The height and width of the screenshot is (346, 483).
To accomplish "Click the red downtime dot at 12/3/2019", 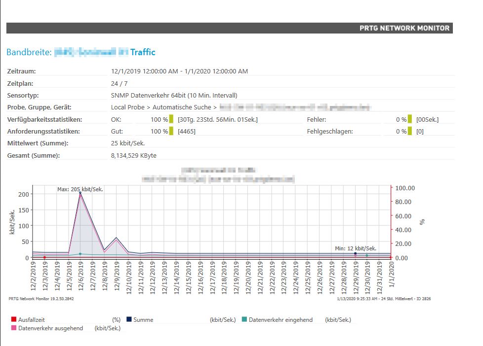I will coord(45,257).
